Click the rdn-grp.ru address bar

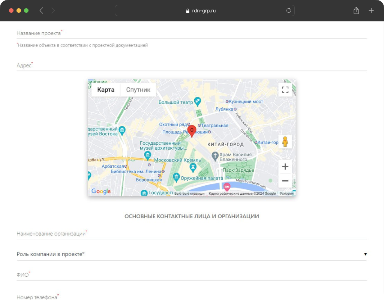(204, 10)
